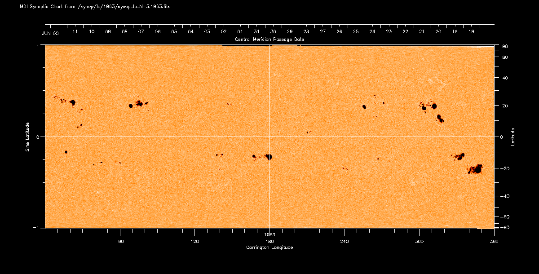Click date marker 25 on the top axis
The image size is (539, 274).
(355, 32)
